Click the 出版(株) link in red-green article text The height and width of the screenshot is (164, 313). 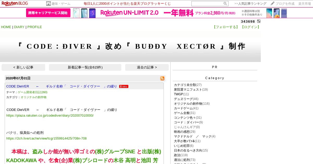pos(152,152)
